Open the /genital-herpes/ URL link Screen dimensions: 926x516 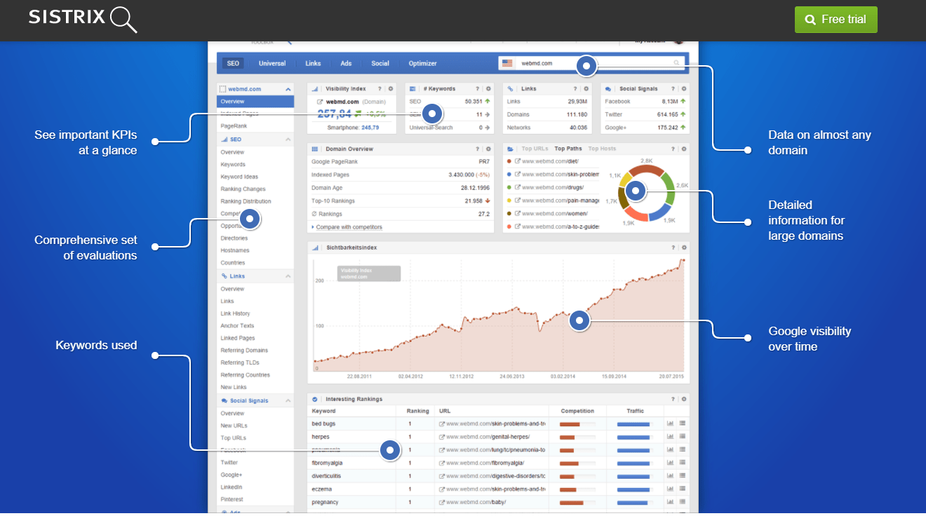pyautogui.click(x=488, y=437)
